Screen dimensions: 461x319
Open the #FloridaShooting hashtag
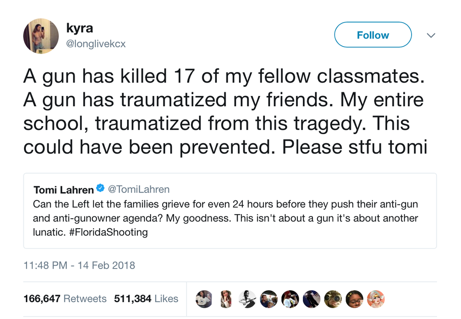click(x=111, y=232)
